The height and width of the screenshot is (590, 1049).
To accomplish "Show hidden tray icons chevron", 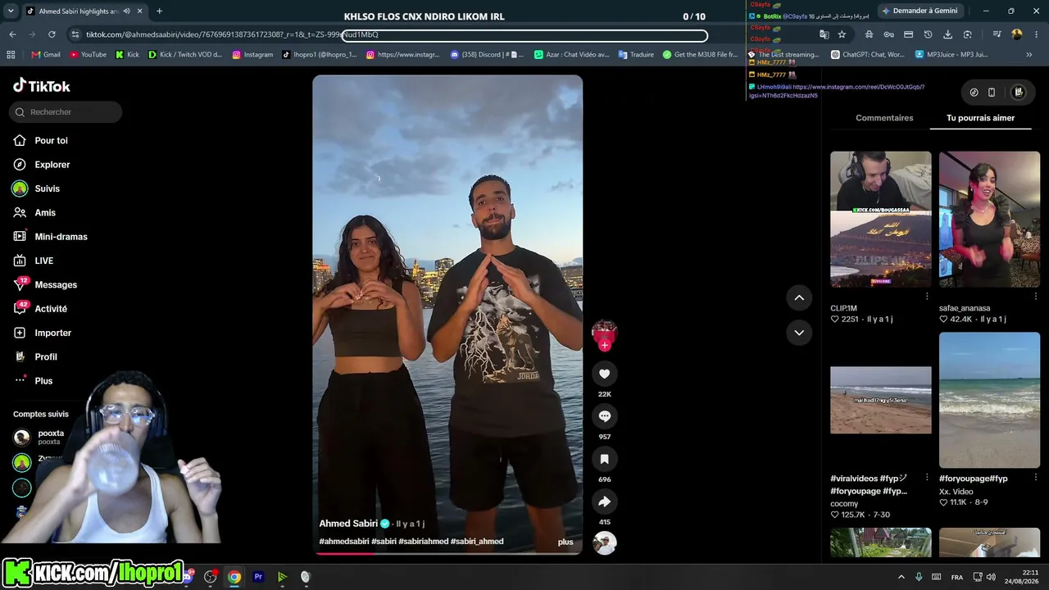I will [x=901, y=577].
